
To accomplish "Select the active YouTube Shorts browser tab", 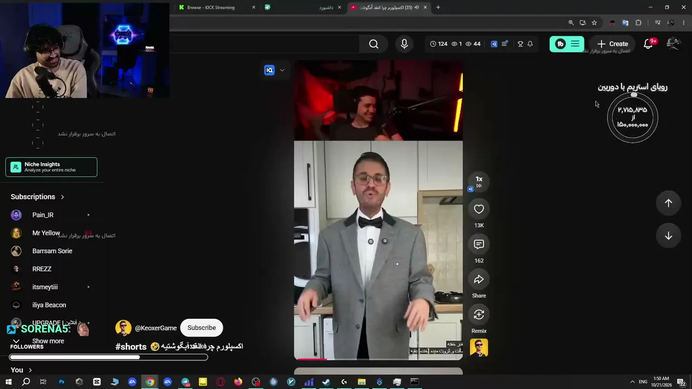I will click(x=388, y=7).
